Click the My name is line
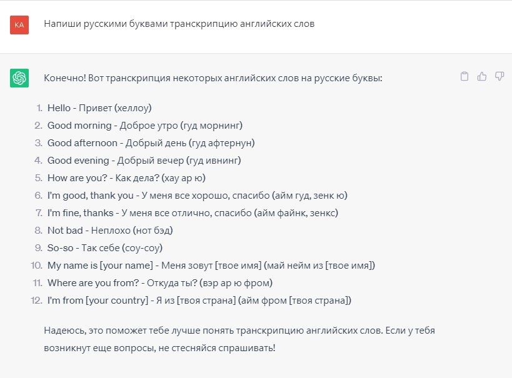 pos(211,266)
